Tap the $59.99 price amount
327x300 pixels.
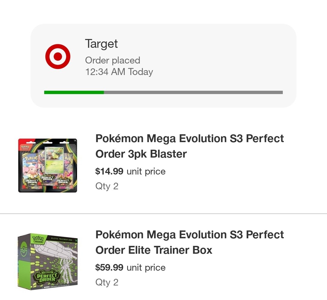pos(109,268)
